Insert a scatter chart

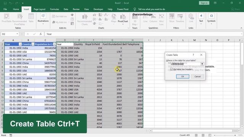[x=100, y=24]
